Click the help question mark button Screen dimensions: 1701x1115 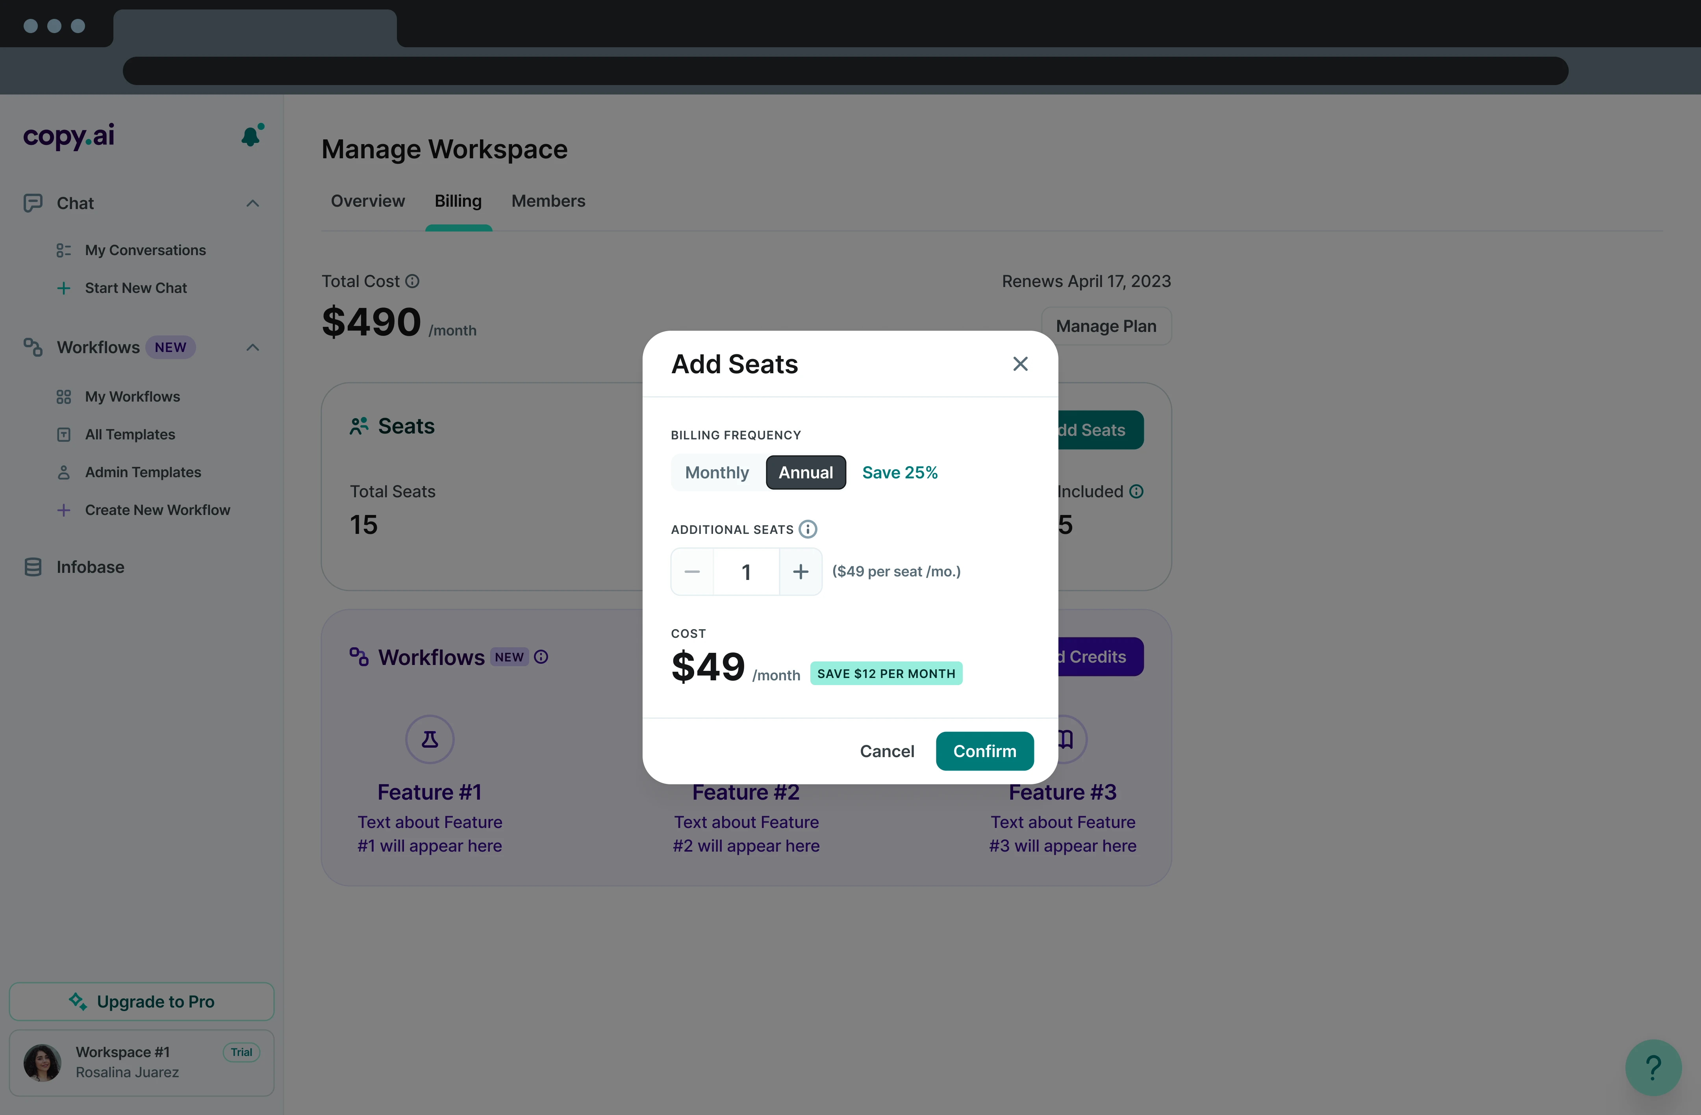(x=1653, y=1067)
